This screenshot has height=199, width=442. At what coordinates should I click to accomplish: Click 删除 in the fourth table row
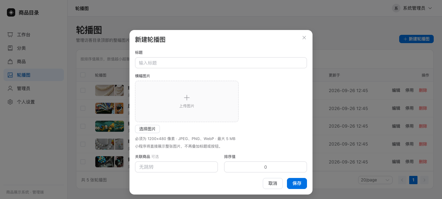(x=423, y=144)
